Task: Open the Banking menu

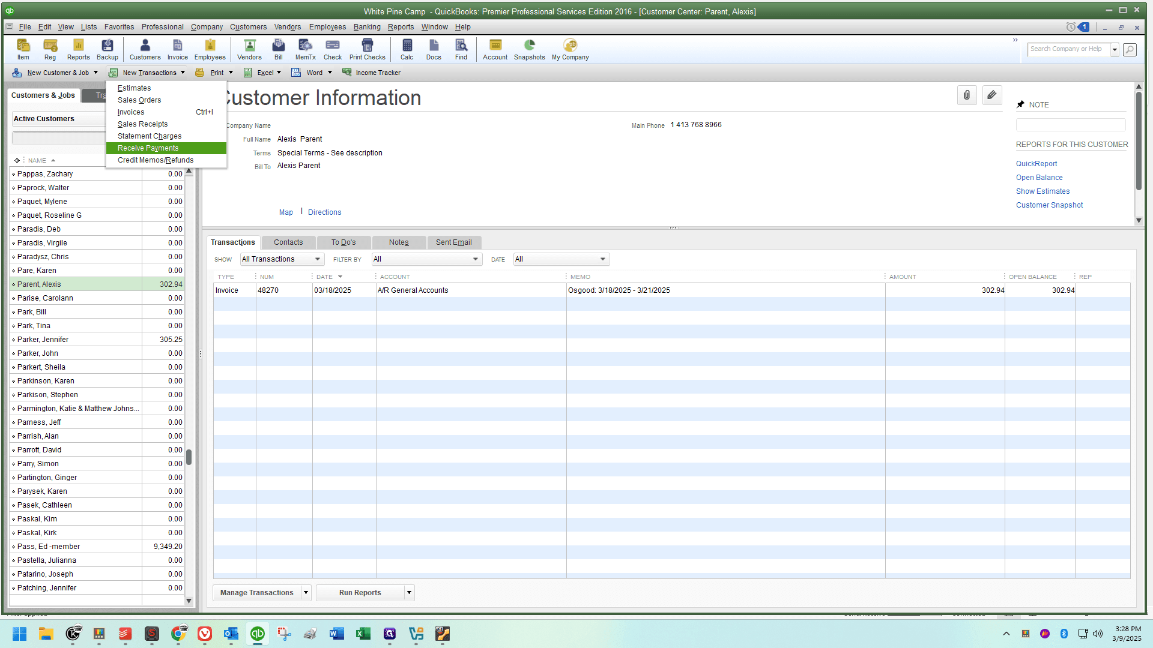Action: [367, 27]
